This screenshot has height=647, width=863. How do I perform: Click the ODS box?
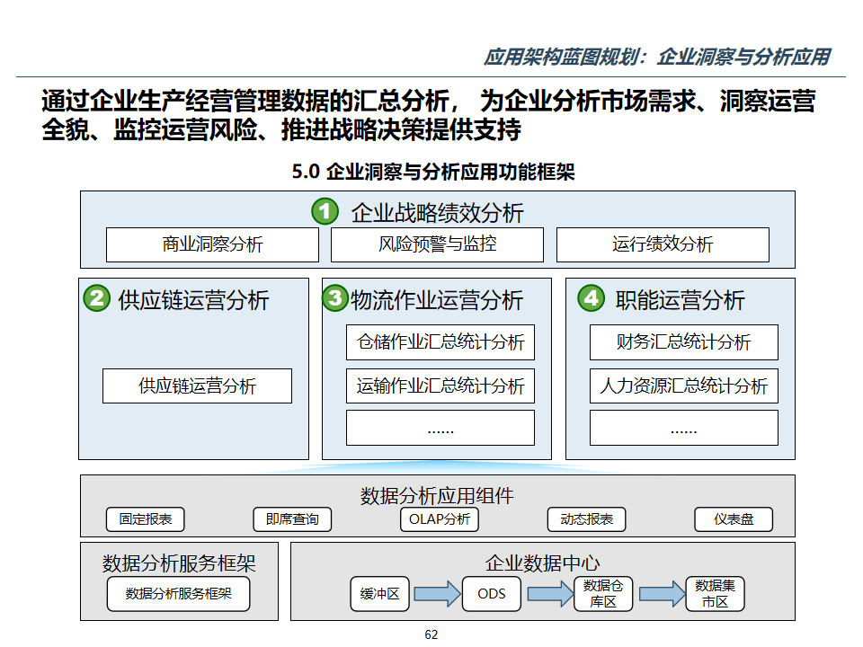[x=492, y=594]
